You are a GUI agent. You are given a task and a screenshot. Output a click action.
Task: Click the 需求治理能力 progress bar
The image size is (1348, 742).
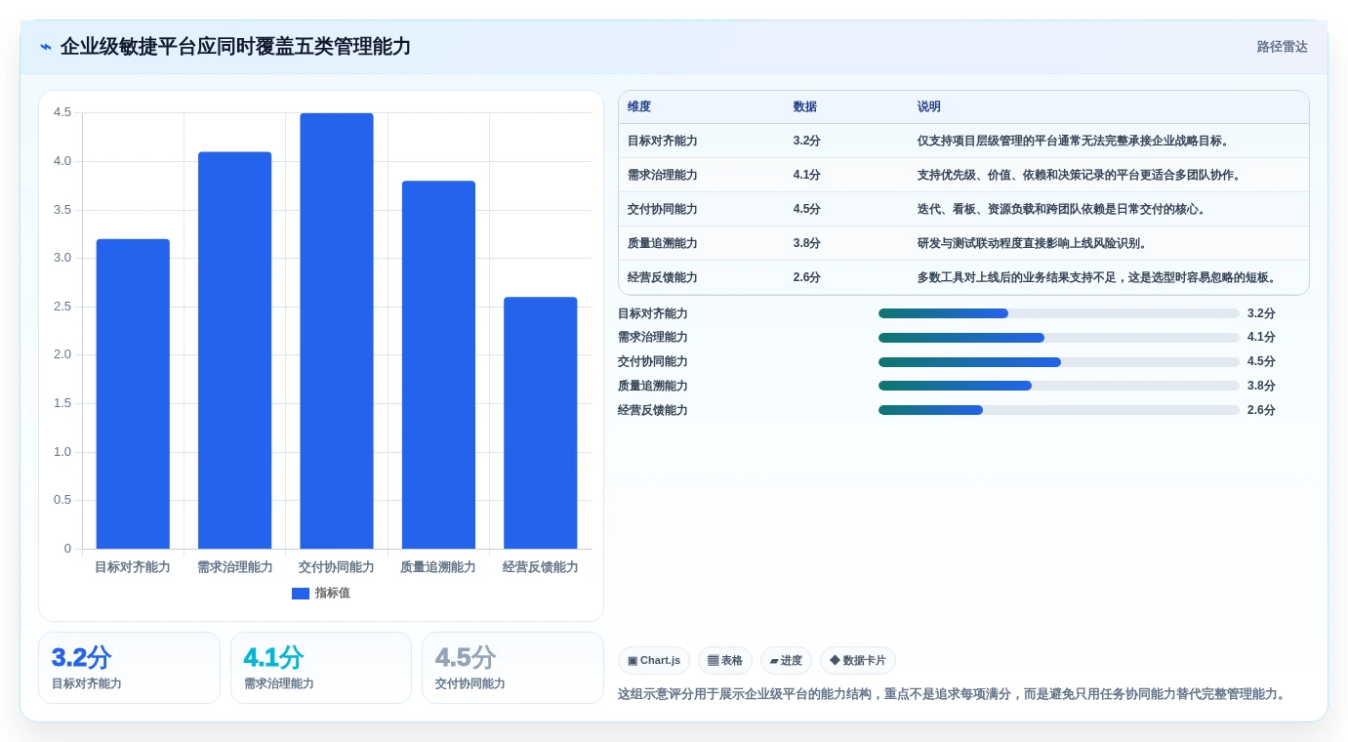(1059, 338)
